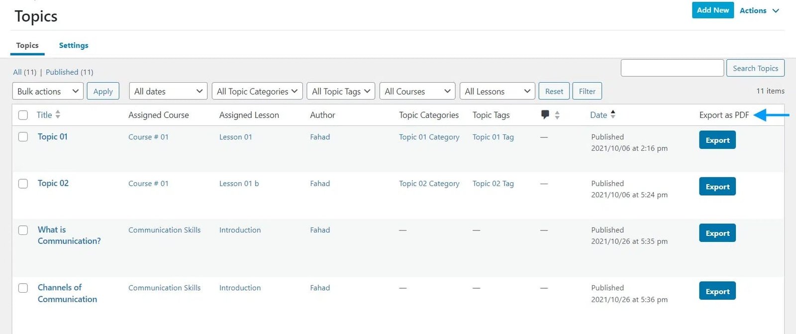This screenshot has height=334, width=796.
Task: Open Course # 01 in Topic 02 row
Action: pos(148,184)
